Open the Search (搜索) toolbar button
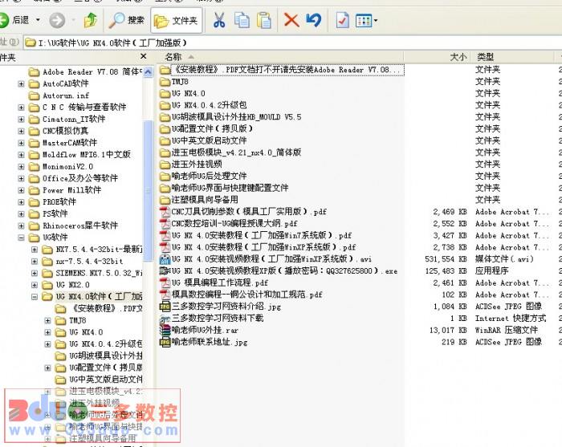 click(x=127, y=20)
